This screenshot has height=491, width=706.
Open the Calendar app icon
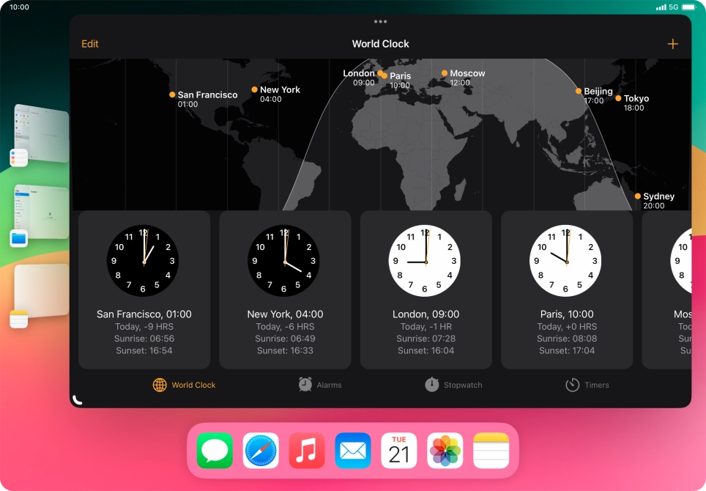(x=399, y=450)
